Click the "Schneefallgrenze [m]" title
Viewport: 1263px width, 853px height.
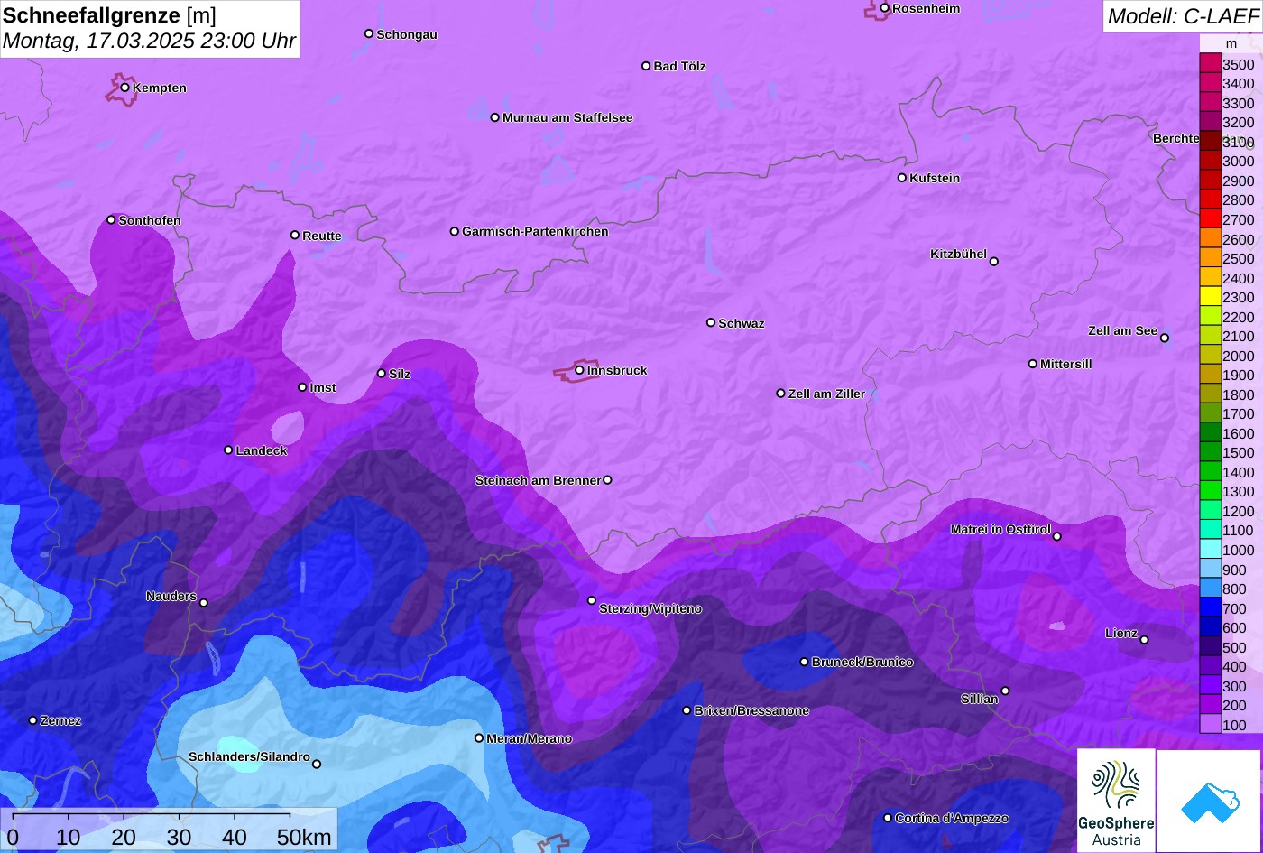pyautogui.click(x=109, y=15)
